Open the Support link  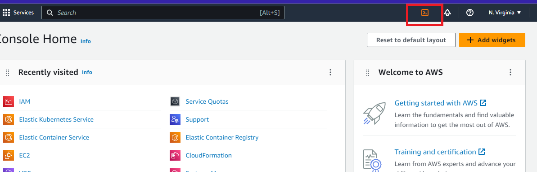point(197,119)
